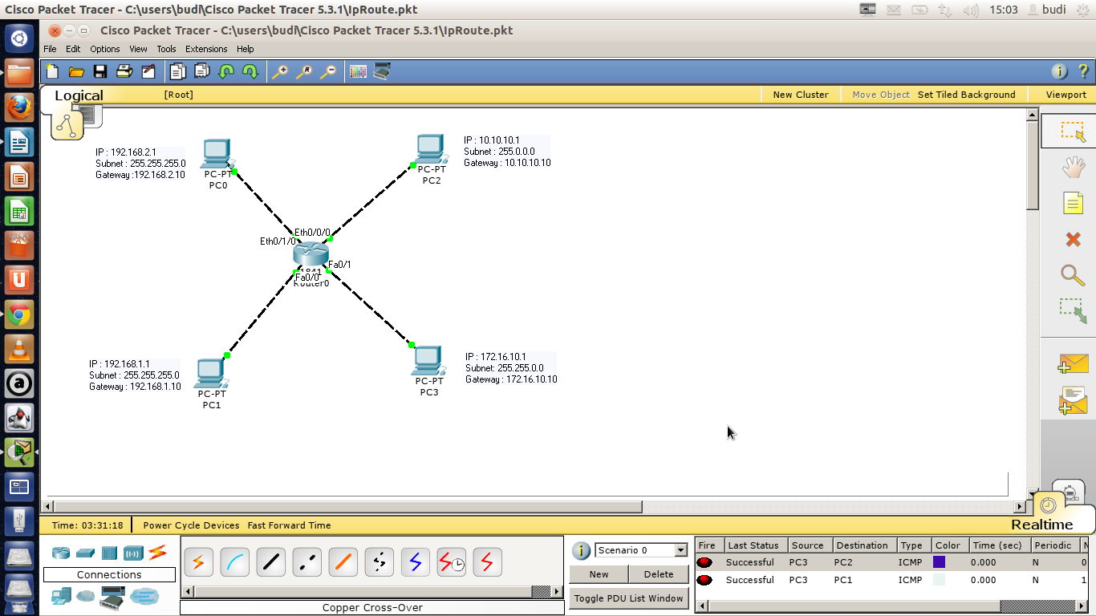Click Power Cycle Devices
Viewport: 1096px width, 616px height.
tap(191, 525)
